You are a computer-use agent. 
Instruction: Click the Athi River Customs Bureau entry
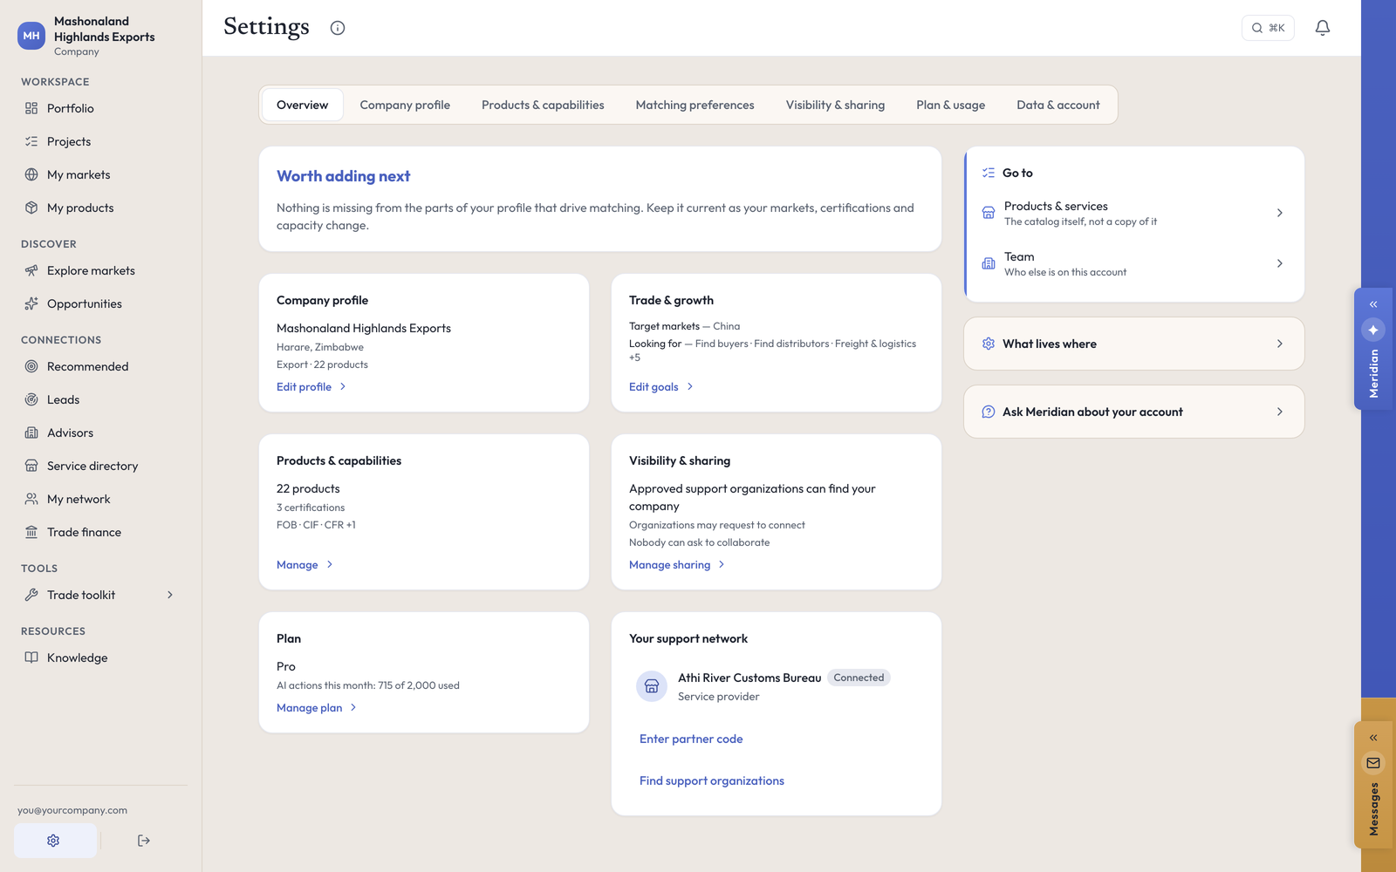tap(776, 686)
